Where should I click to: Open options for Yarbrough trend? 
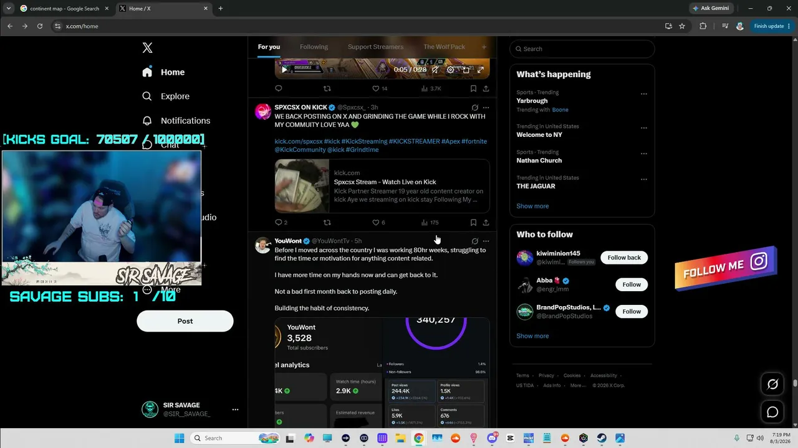(x=644, y=94)
